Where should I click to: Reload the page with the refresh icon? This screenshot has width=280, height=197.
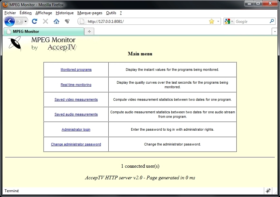[35, 21]
